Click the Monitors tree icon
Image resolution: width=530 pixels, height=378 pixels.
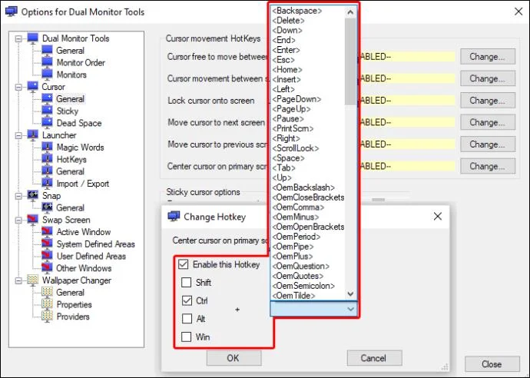click(47, 75)
